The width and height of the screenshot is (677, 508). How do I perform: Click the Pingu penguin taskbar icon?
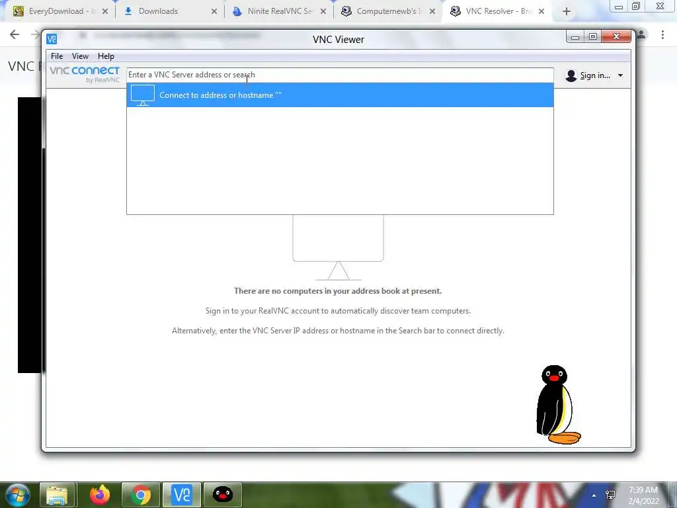(223, 495)
